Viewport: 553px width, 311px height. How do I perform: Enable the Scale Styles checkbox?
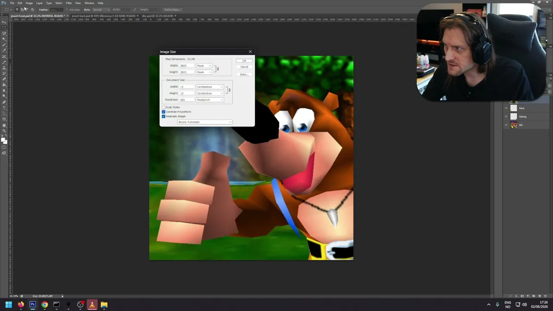[164, 107]
